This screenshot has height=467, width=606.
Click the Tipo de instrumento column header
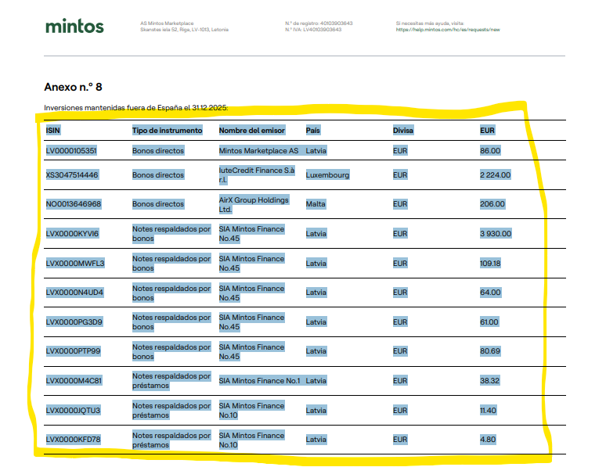click(x=167, y=130)
